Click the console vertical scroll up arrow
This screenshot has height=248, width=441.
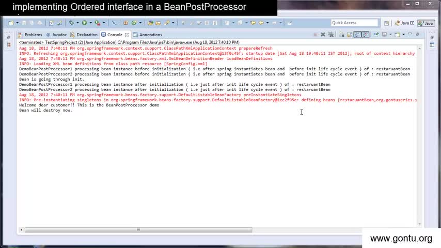click(x=420, y=49)
